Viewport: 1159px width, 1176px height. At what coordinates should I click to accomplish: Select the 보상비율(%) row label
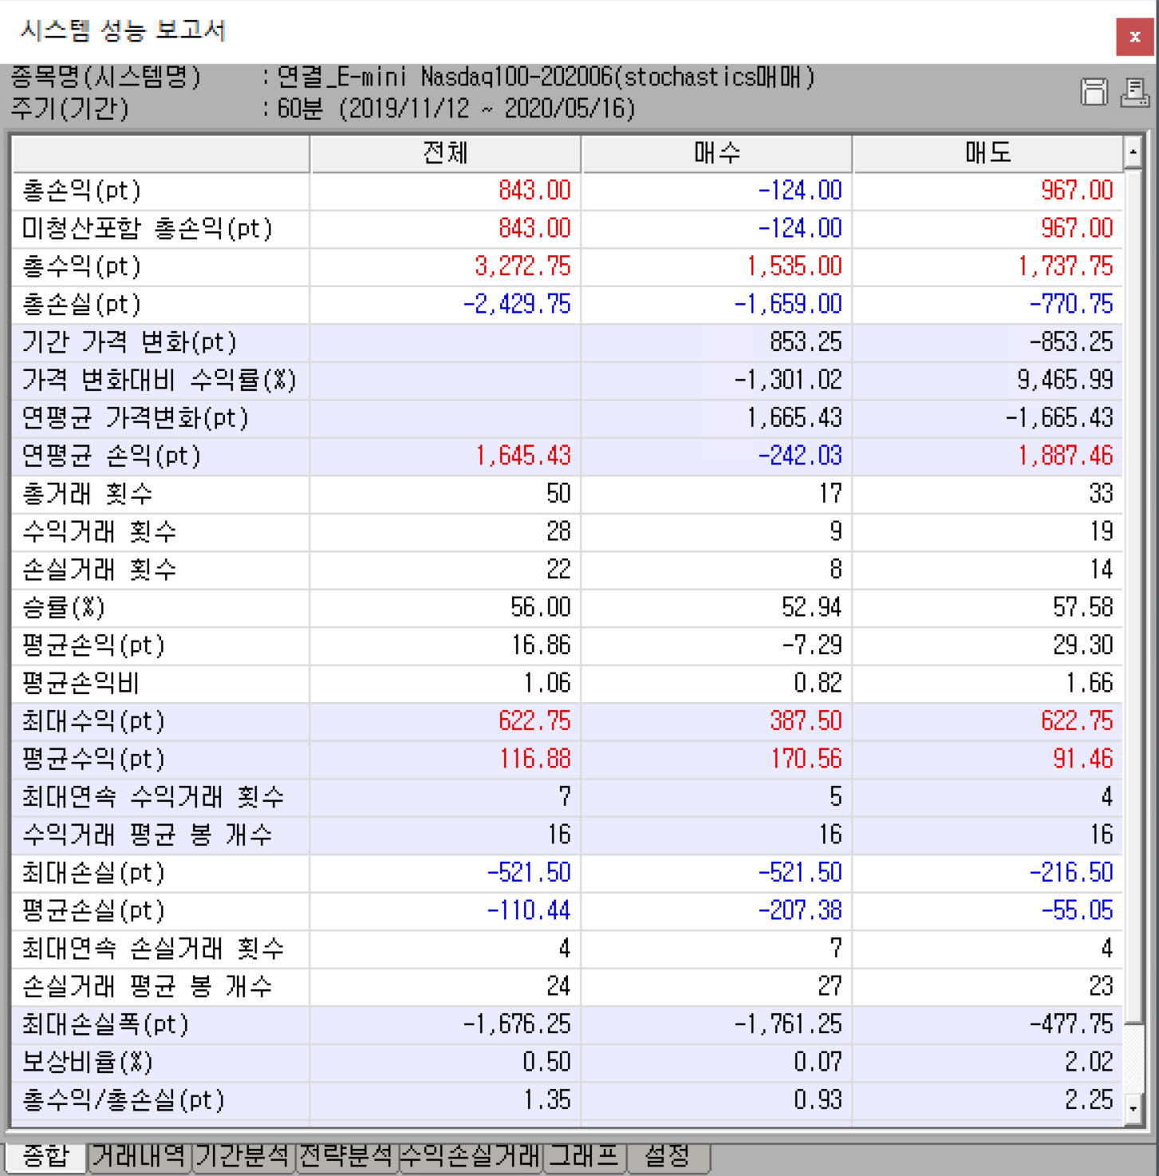[x=88, y=1063]
